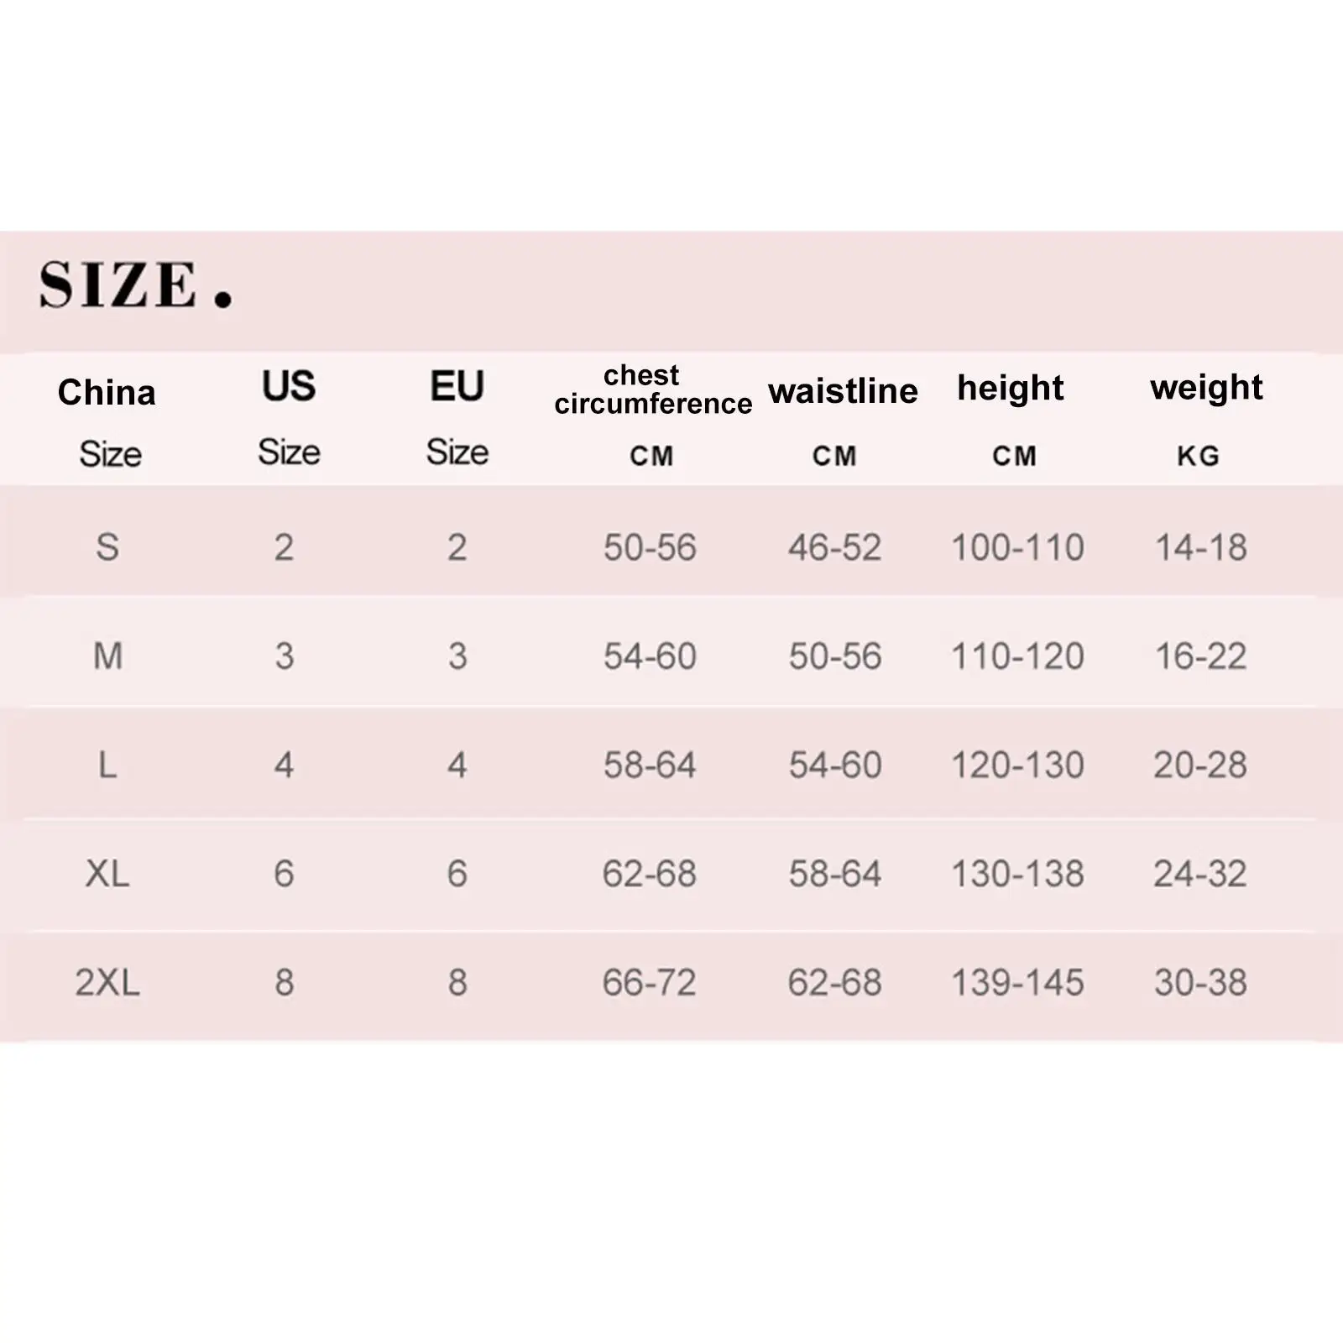
Task: Click the 2XL size row label
Action: (107, 982)
